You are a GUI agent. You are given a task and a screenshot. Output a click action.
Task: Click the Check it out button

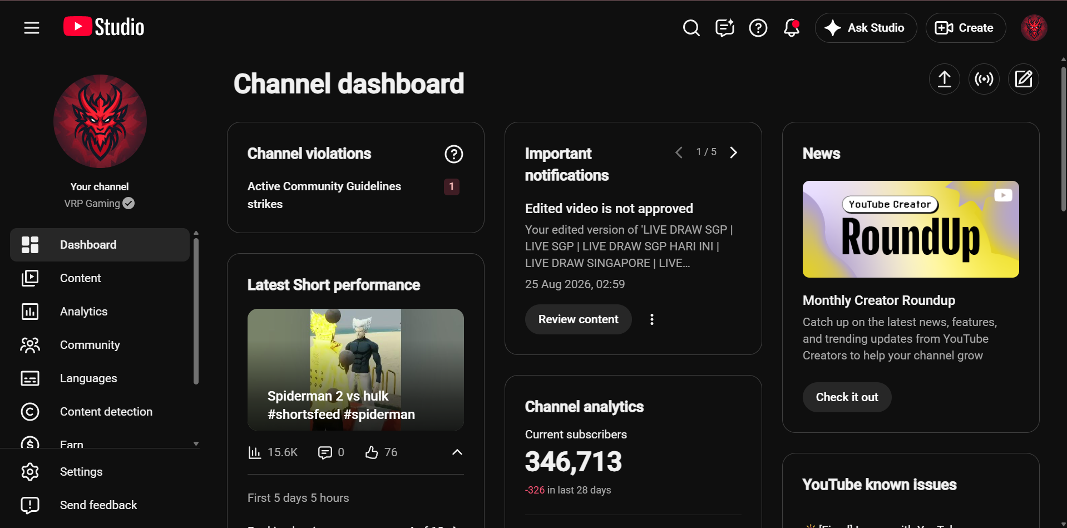(847, 397)
